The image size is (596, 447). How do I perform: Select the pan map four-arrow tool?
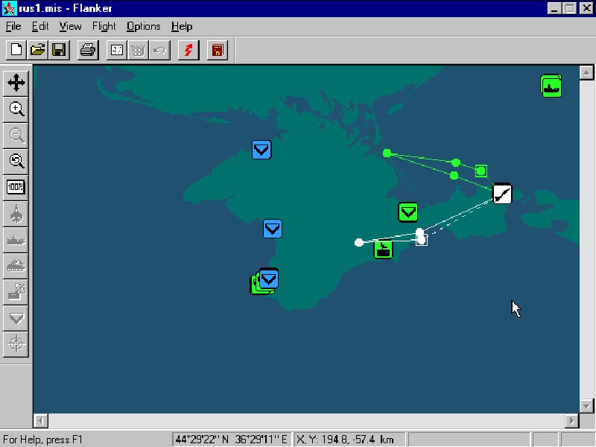pyautogui.click(x=16, y=82)
